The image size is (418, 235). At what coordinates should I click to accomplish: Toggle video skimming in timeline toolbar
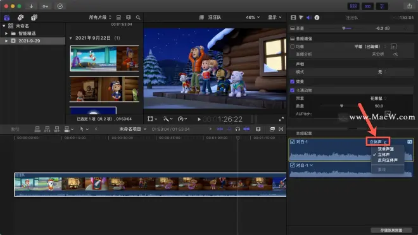[x=220, y=129]
